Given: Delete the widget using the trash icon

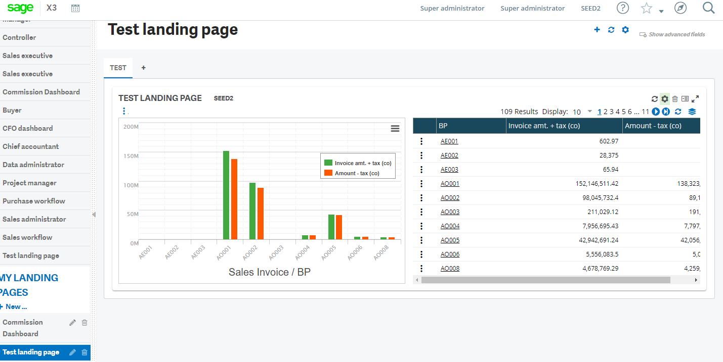Looking at the screenshot, I should 675,98.
